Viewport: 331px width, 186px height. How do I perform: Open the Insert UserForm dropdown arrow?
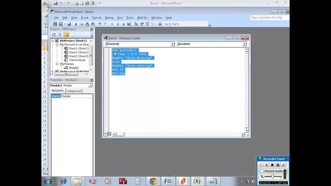65,24
